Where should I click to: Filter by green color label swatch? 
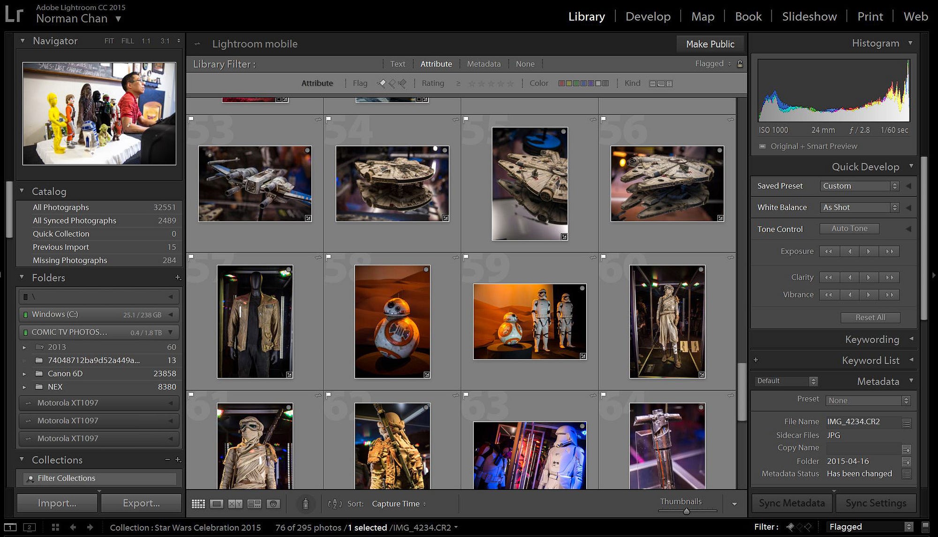point(576,83)
